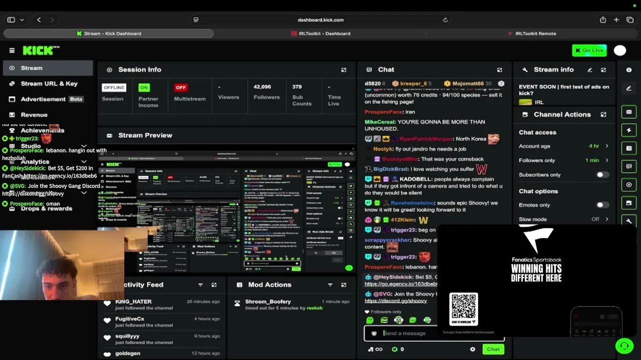
Task: Select the first green emote in chat bar
Action: (370, 320)
